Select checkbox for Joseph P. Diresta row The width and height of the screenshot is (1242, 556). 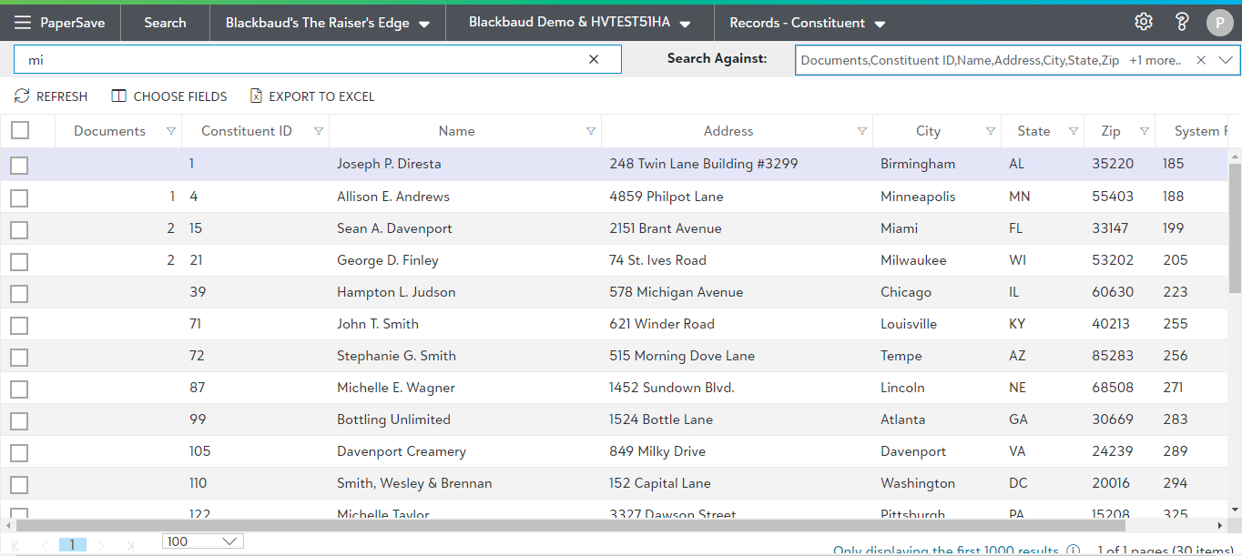pos(19,165)
